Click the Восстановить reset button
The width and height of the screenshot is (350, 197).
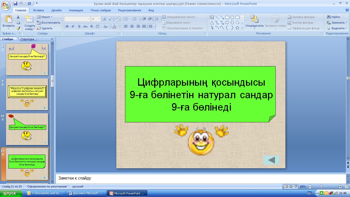48,23
